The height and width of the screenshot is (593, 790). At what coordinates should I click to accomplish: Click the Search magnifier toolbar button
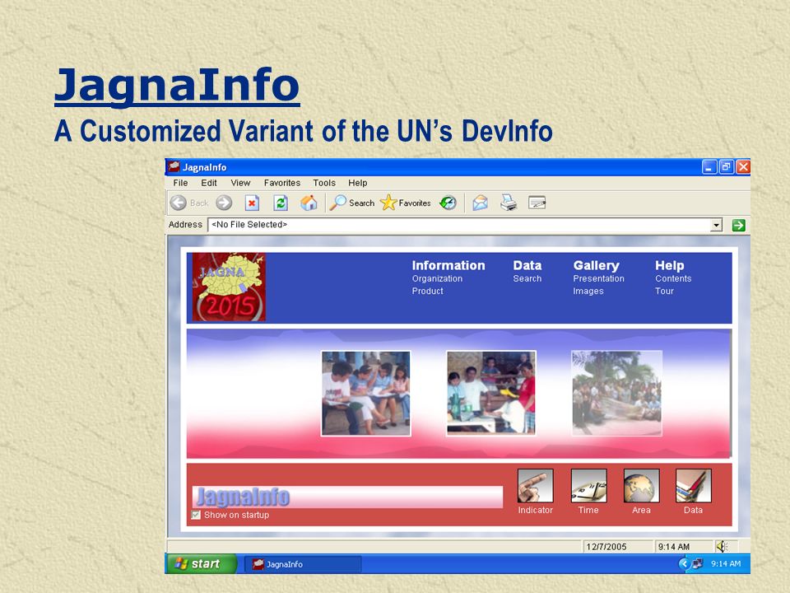pyautogui.click(x=352, y=203)
